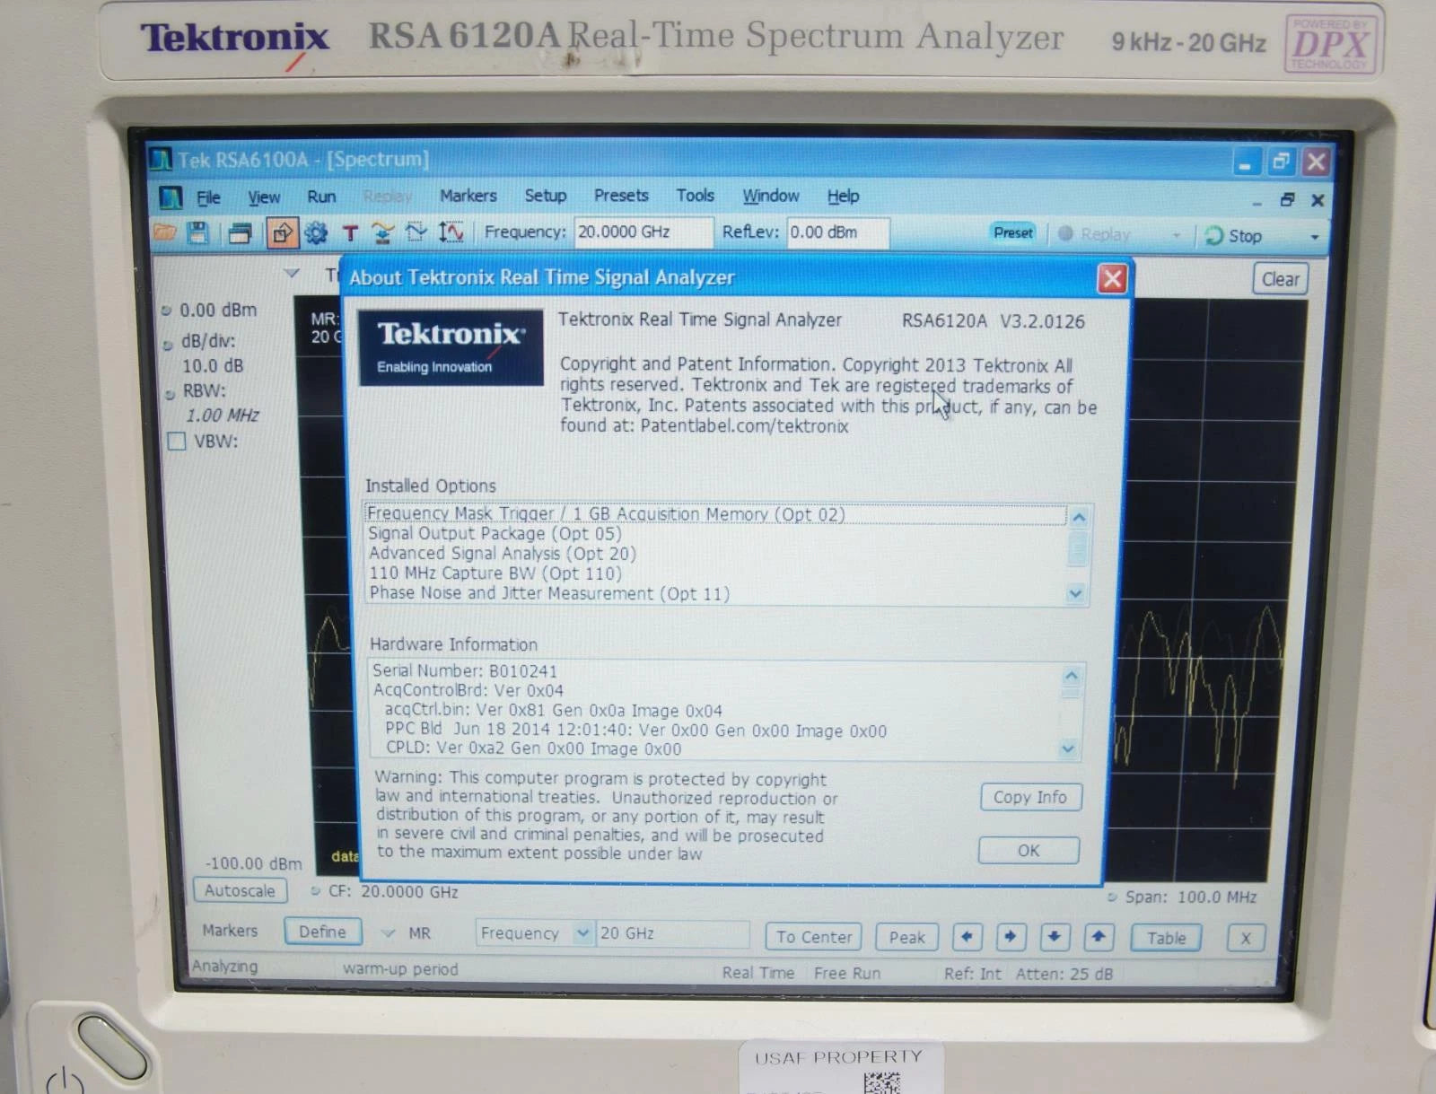
Task: Click the Acquire download-arrow icon
Action: (383, 233)
